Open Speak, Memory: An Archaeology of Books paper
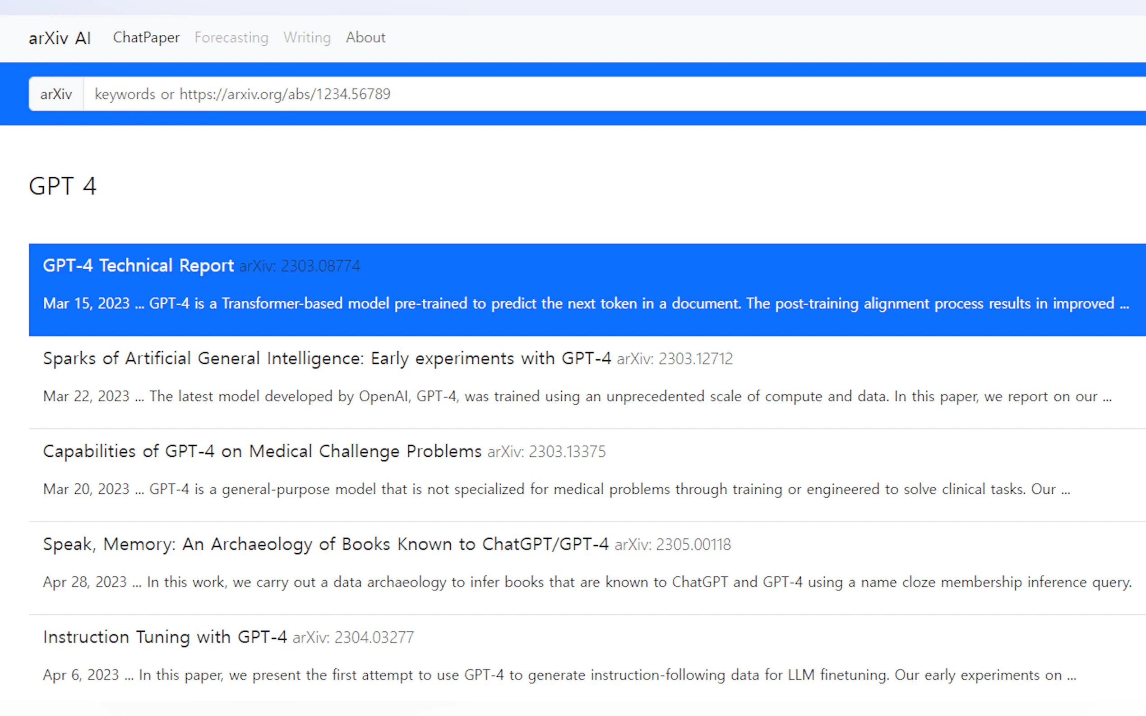Screen dimensions: 1146x716 coord(325,544)
